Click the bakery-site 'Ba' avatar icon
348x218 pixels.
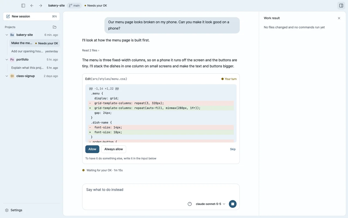[x=12, y=35]
